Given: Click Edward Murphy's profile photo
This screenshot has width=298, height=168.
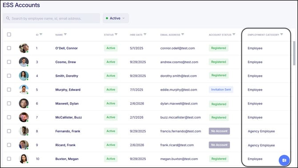Looking at the screenshot, I should tap(24, 89).
